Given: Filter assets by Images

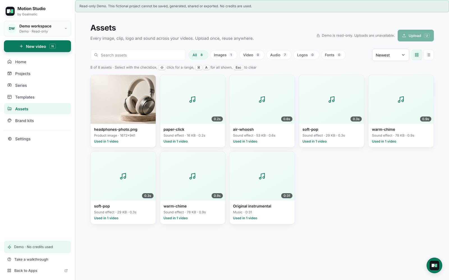Looking at the screenshot, I should [224, 55].
